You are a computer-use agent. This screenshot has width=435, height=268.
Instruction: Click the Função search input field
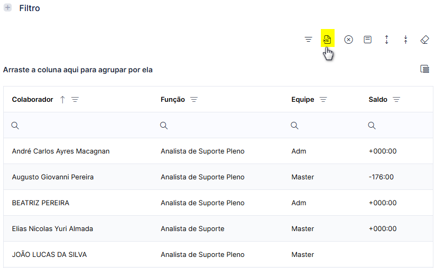coord(221,126)
